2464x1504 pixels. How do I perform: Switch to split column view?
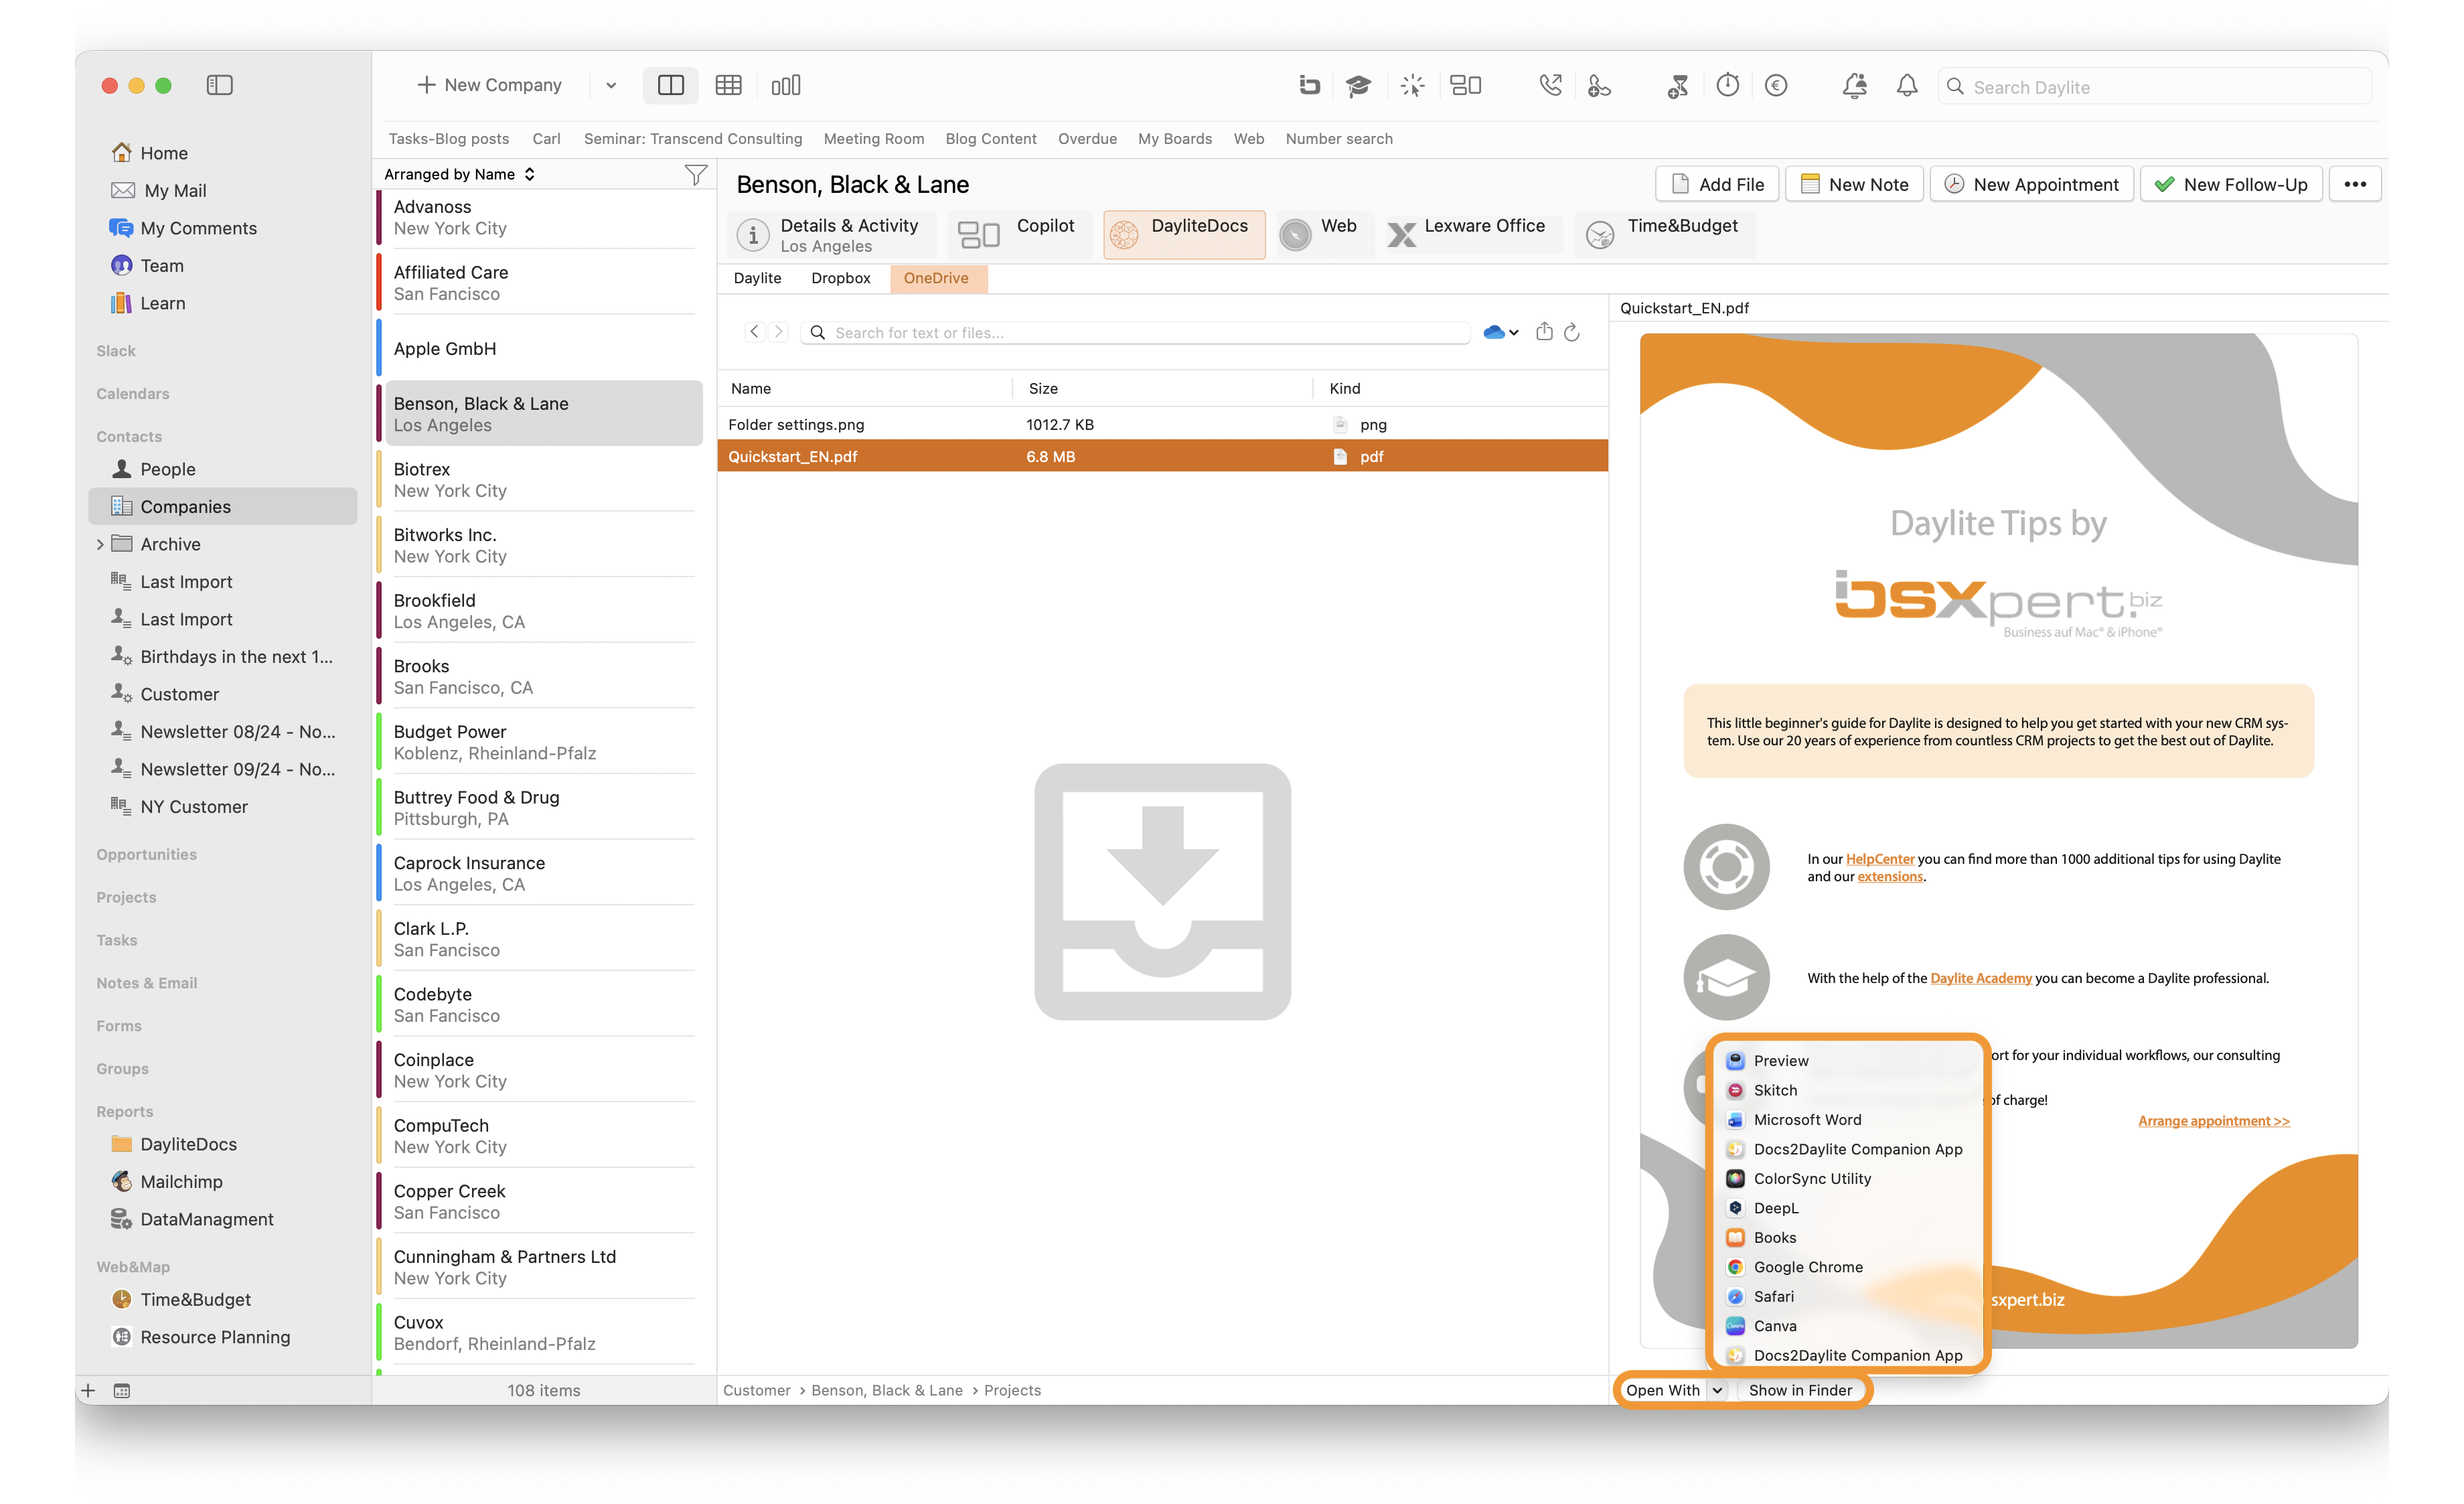pyautogui.click(x=671, y=85)
